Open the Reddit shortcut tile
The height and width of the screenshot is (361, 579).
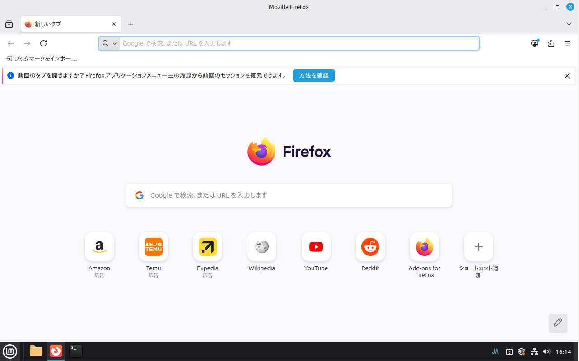(x=370, y=247)
